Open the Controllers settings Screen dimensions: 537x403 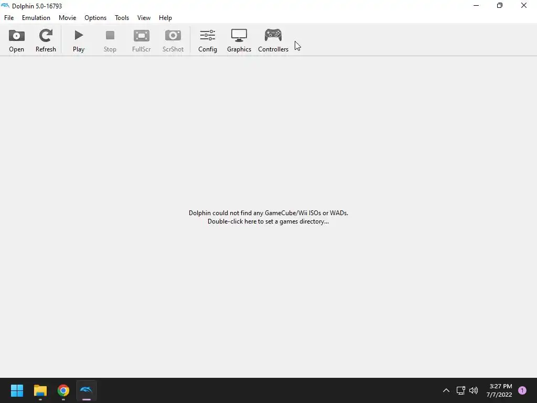click(273, 40)
